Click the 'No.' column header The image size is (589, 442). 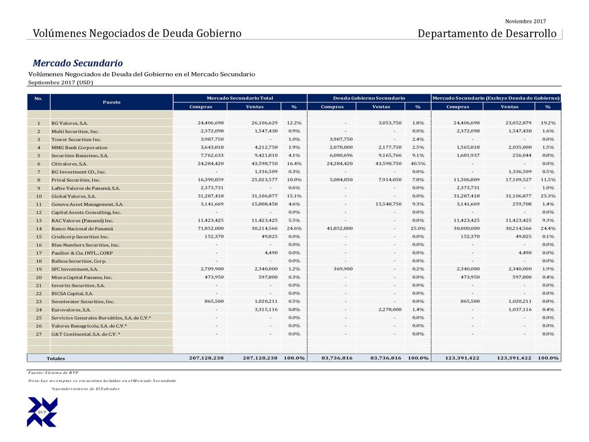[x=39, y=98]
